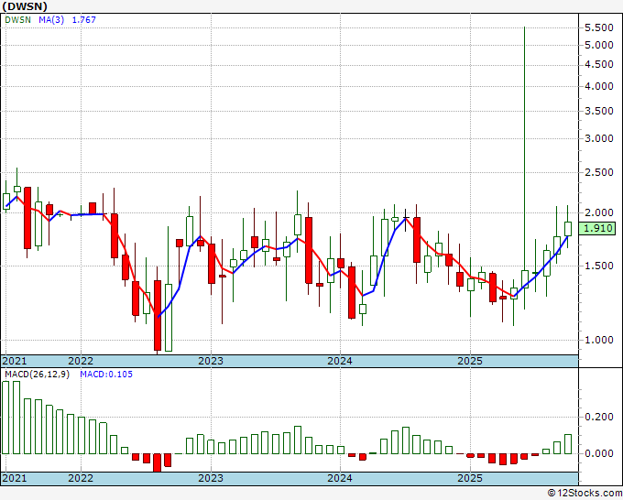The image size is (623, 500).
Task: Click the MACD:0.105 value label
Action: point(105,374)
